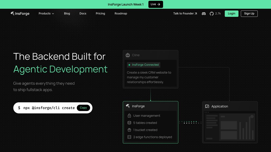
Task: Expand the Products dropdown menu
Action: click(46, 13)
